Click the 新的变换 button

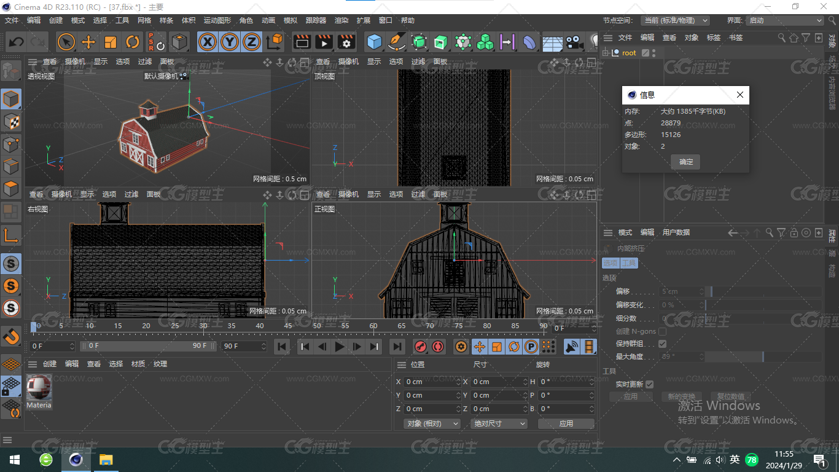point(681,396)
